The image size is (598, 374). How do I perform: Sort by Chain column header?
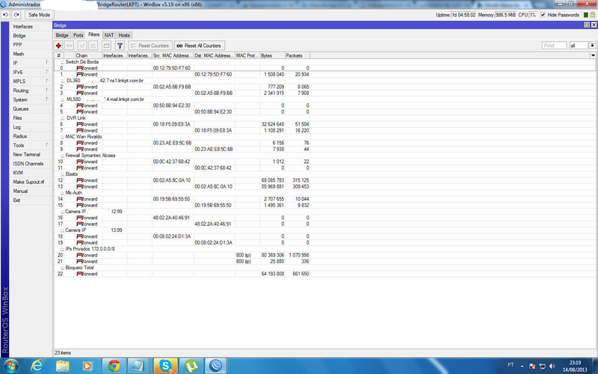88,55
